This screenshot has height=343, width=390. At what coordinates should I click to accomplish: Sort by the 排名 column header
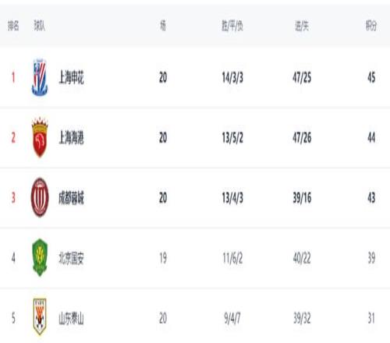click(13, 26)
